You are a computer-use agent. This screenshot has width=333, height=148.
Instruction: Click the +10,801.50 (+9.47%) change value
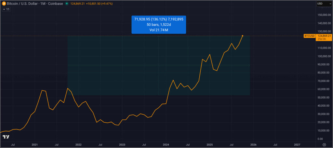[x=100, y=4]
